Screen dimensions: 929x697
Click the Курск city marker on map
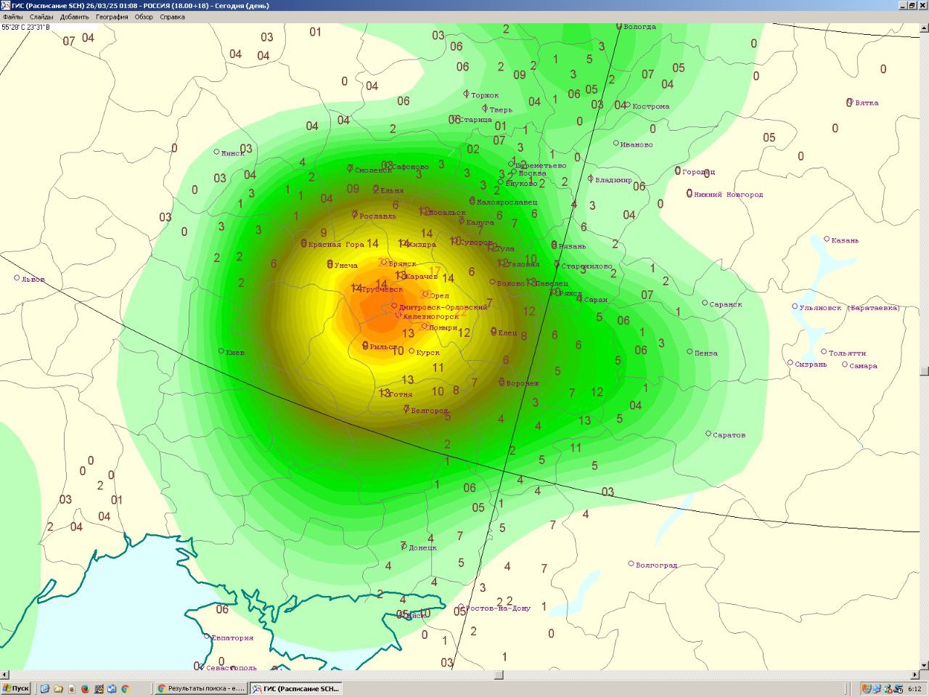tap(412, 351)
